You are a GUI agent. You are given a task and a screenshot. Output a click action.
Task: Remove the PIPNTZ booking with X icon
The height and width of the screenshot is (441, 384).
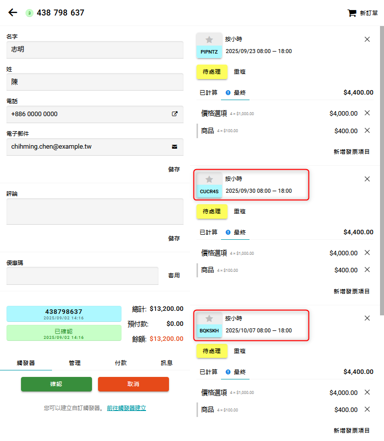click(x=367, y=39)
